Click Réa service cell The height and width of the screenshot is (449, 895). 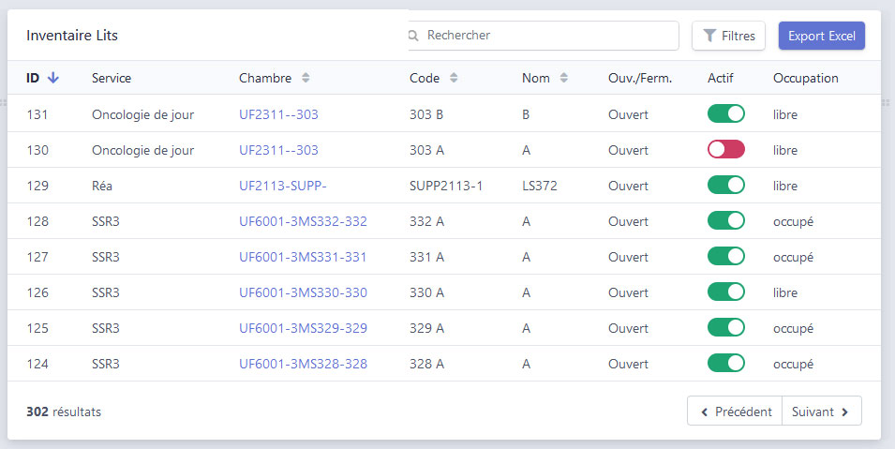coord(102,186)
